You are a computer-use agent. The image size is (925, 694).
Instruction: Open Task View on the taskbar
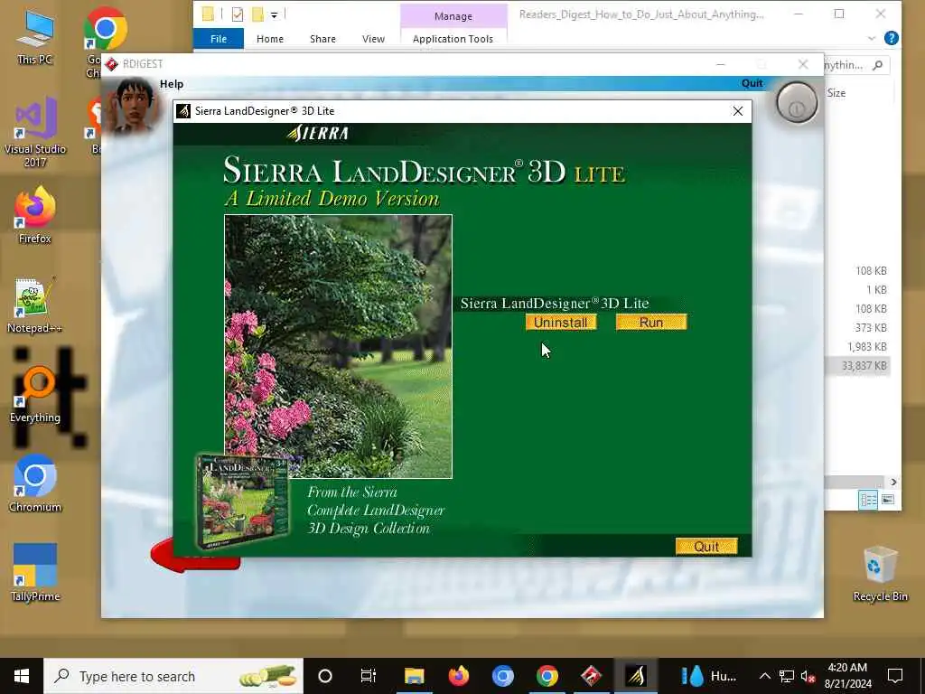point(369,676)
